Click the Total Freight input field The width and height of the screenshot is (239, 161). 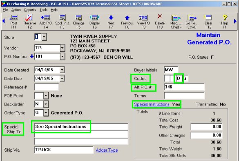206,127
